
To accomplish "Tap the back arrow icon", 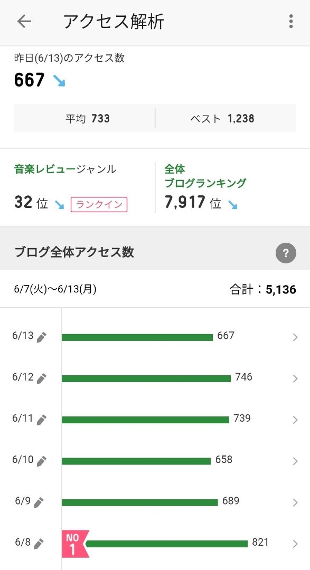I will (24, 22).
